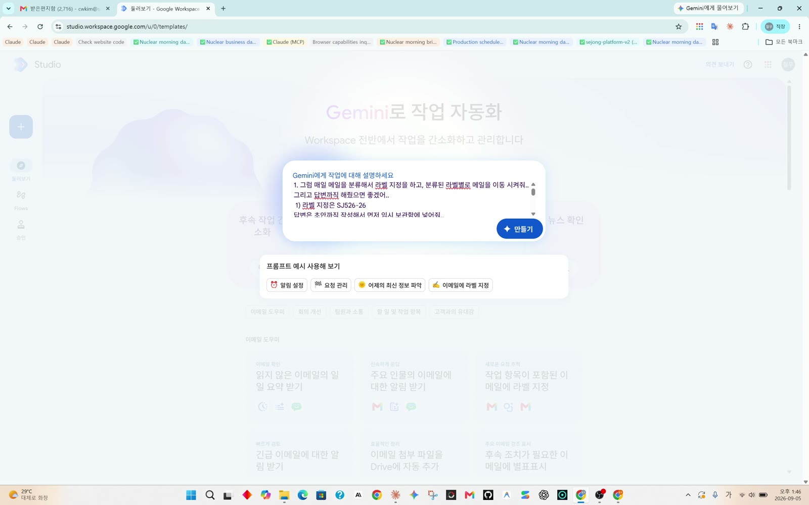Open the 승인 approvals sidebar icon
Image resolution: width=809 pixels, height=505 pixels.
(21, 224)
